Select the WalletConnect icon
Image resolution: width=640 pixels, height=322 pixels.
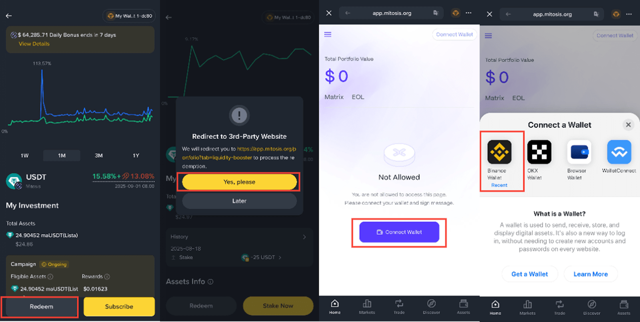point(619,152)
